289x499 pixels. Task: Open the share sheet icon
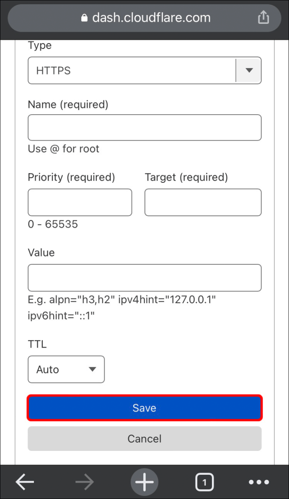[x=263, y=18]
